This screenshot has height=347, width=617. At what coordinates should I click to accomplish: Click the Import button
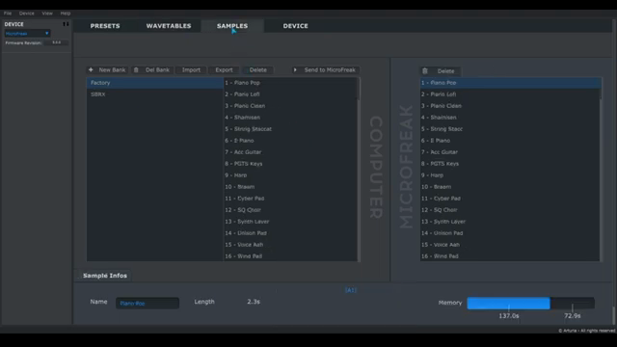[x=191, y=69]
